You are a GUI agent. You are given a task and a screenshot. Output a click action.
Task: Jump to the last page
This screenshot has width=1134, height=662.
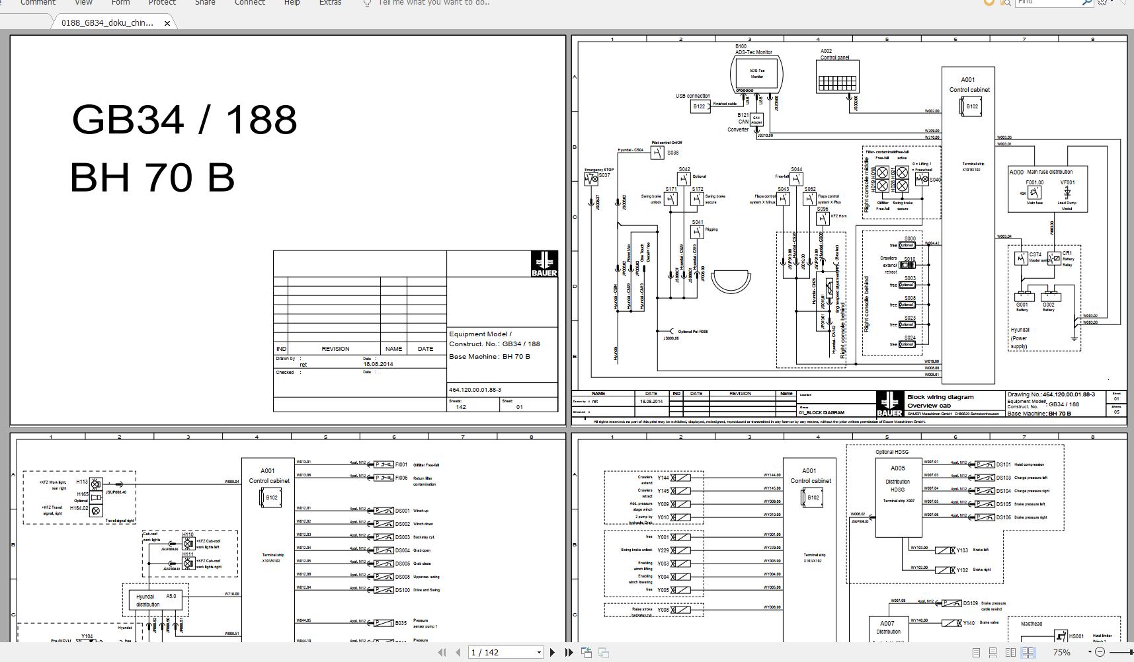[569, 652]
